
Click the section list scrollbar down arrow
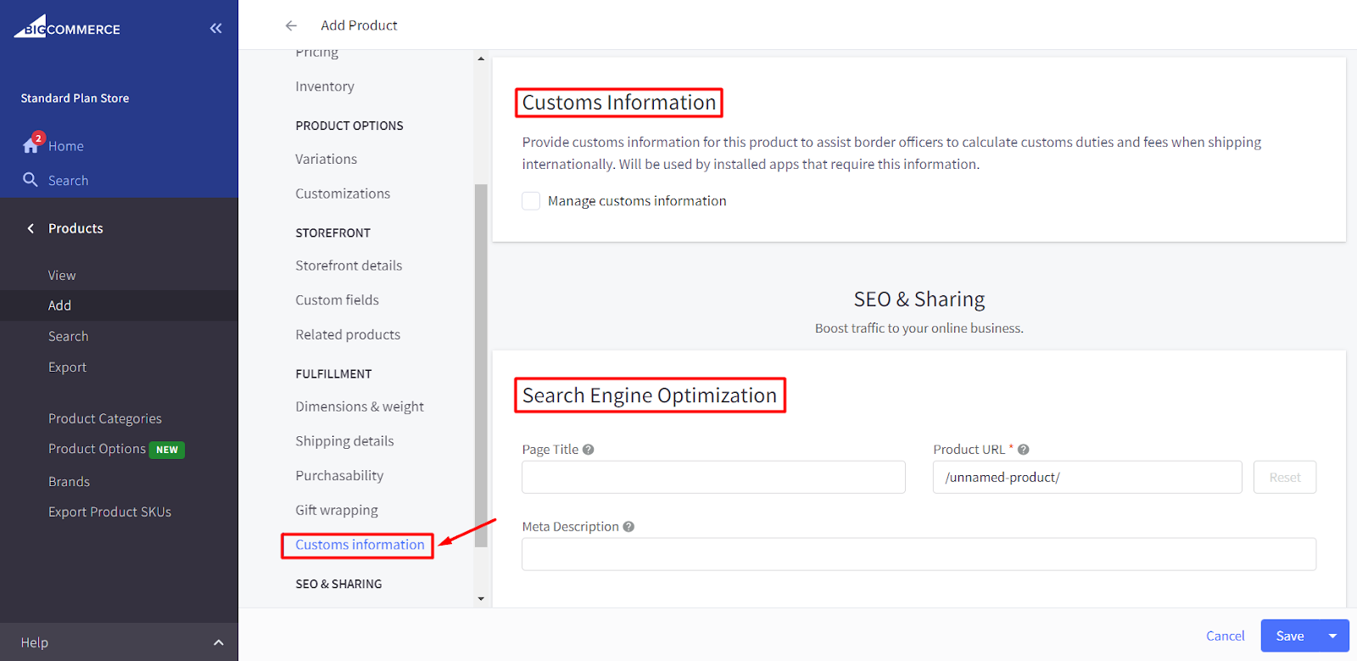(x=481, y=599)
